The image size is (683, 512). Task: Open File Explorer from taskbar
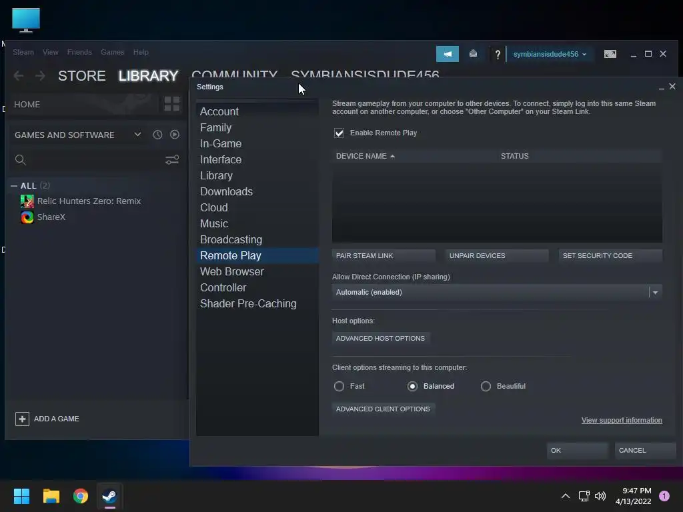[51, 496]
